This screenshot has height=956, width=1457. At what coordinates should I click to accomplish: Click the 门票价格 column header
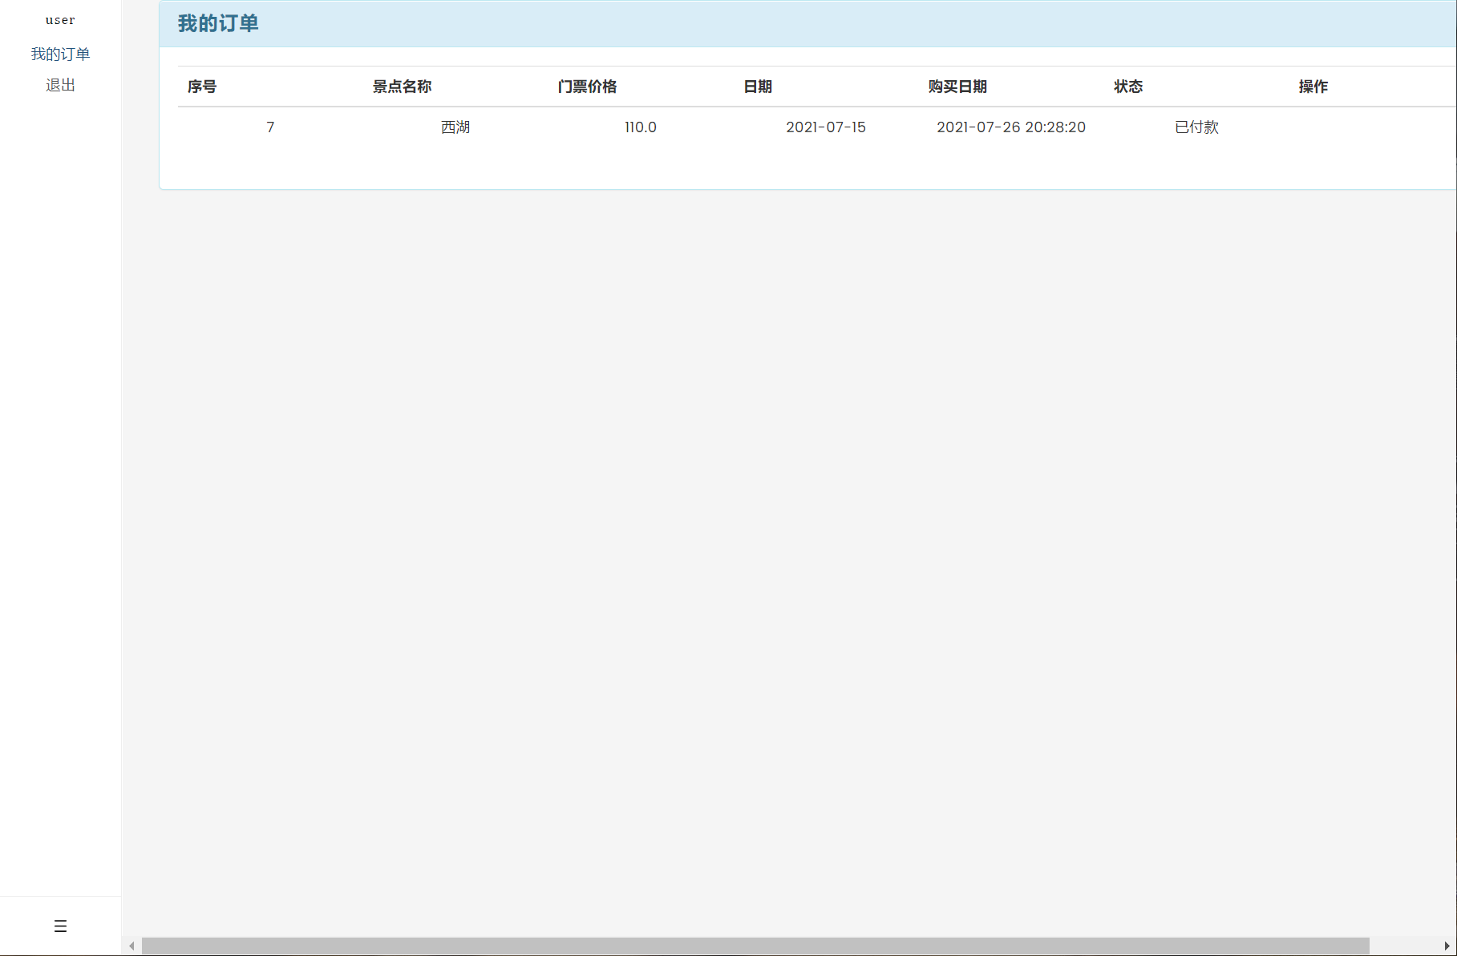pos(587,87)
